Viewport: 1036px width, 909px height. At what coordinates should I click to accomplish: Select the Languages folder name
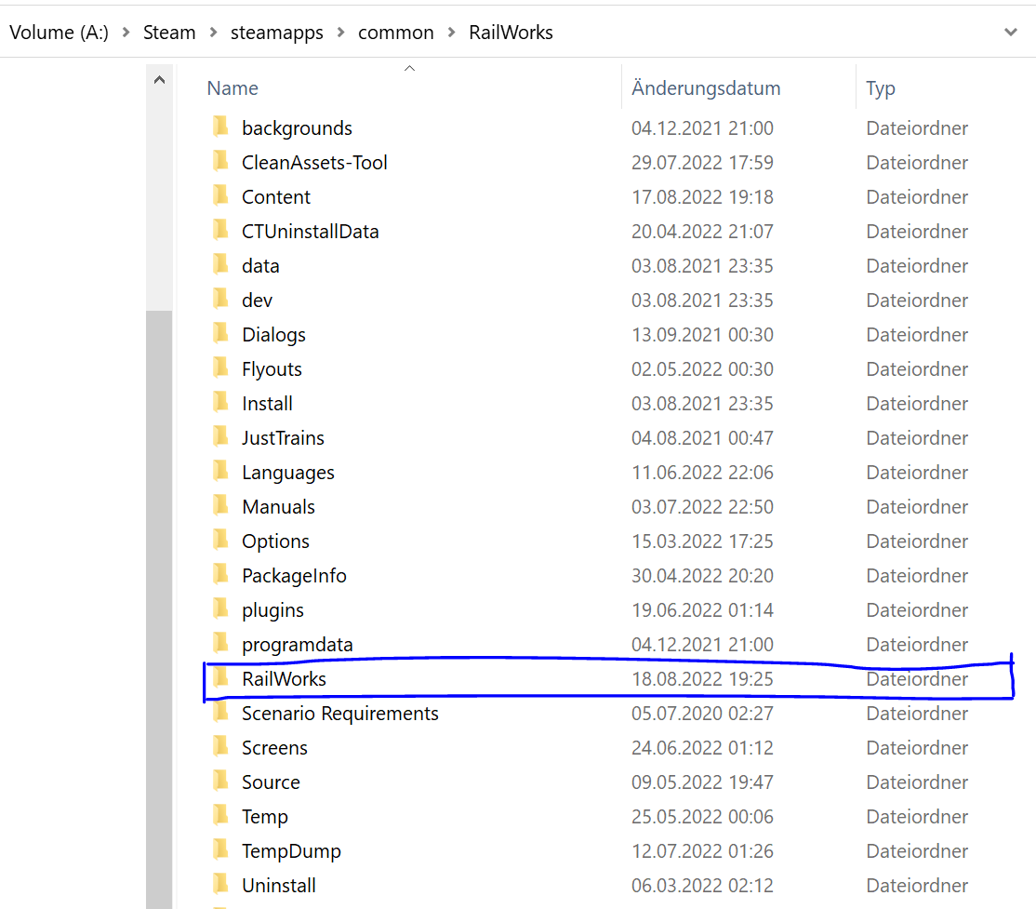click(288, 472)
